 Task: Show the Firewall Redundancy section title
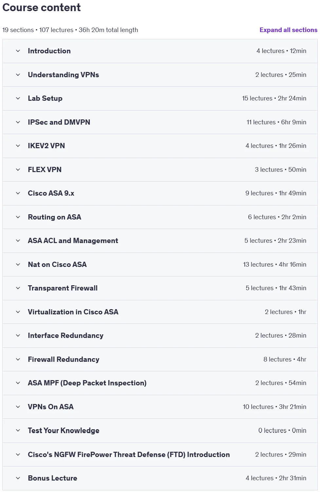tap(64, 360)
